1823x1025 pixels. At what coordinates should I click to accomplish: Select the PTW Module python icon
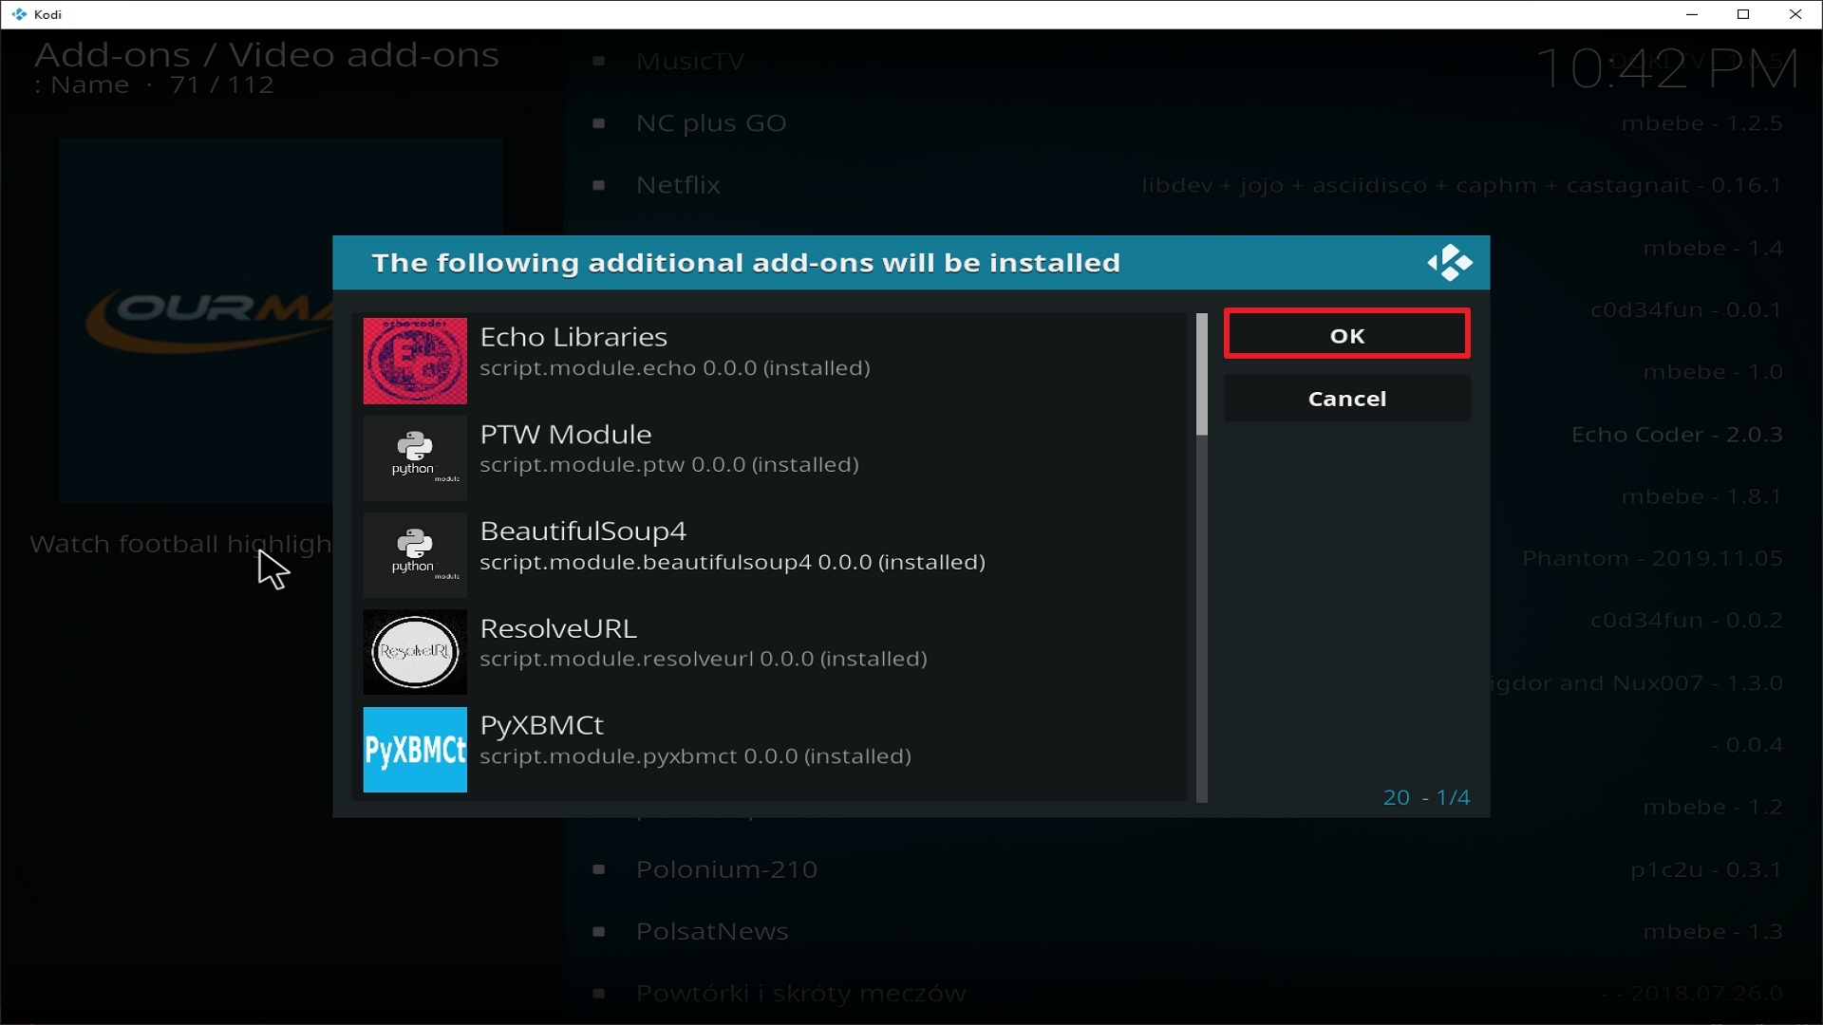pyautogui.click(x=415, y=458)
